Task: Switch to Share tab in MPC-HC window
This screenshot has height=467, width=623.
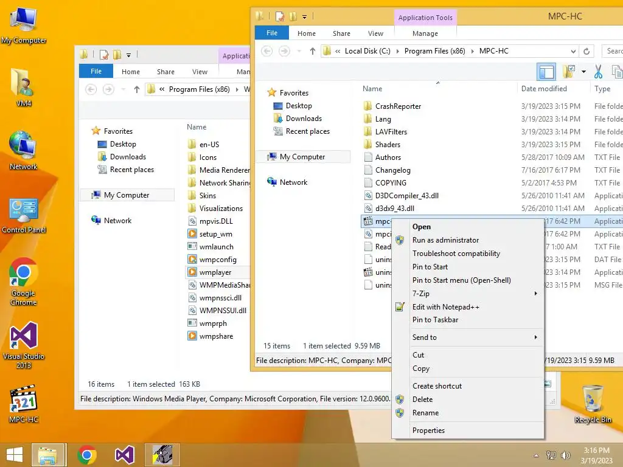Action: pyautogui.click(x=341, y=33)
